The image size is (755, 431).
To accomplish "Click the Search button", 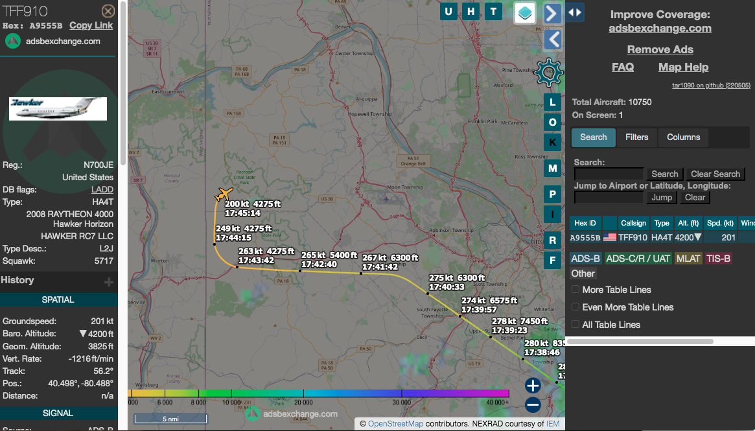I will 664,174.
